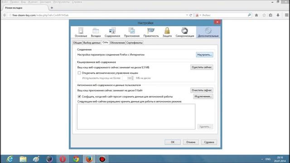Open the Инструменты menu
This screenshot has width=290, height=163.
click(x=62, y=2)
